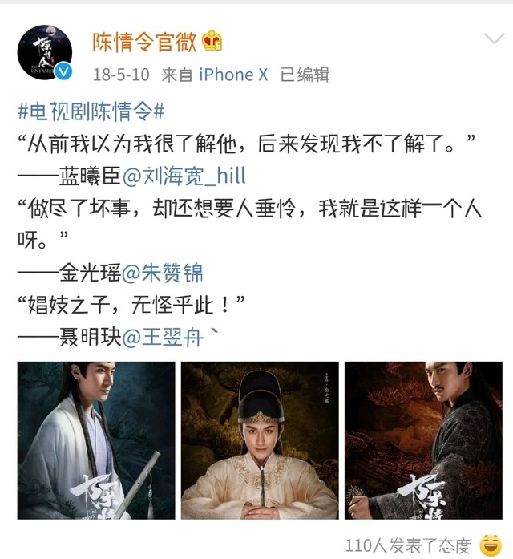This screenshot has width=513, height=559.
Task: Tap the iPhone X source link
Action: pos(233,75)
